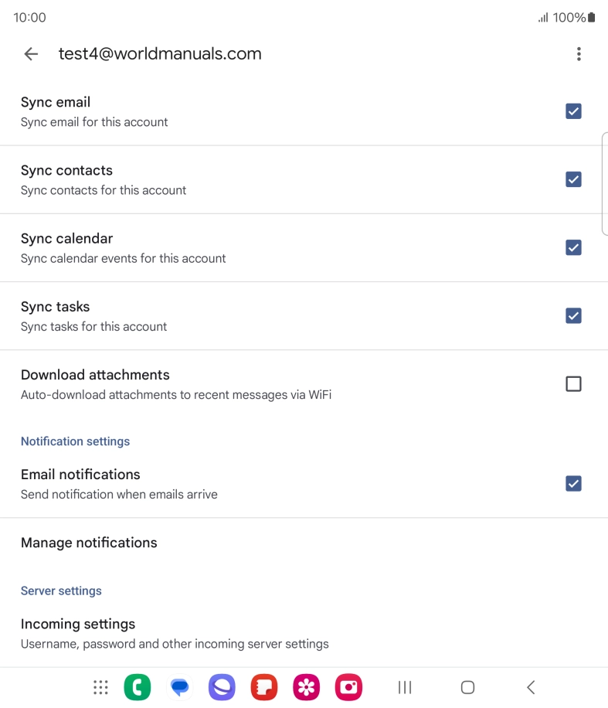The height and width of the screenshot is (708, 608).
Task: Tap the back arrow beside the email address
Action: [31, 54]
